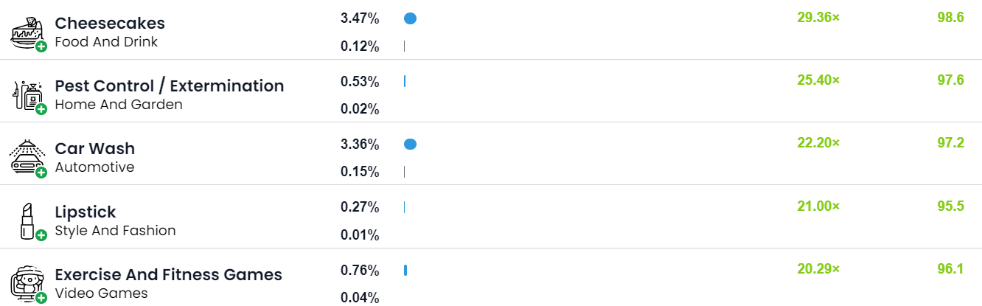Click the Pest Control 25.40× multiplier
This screenshot has height=306, width=982.
click(818, 80)
